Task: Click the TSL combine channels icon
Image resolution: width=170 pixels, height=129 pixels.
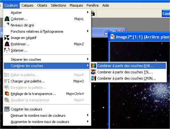Action: point(93,72)
